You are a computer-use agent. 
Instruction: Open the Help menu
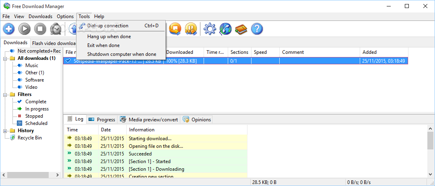[x=99, y=16]
